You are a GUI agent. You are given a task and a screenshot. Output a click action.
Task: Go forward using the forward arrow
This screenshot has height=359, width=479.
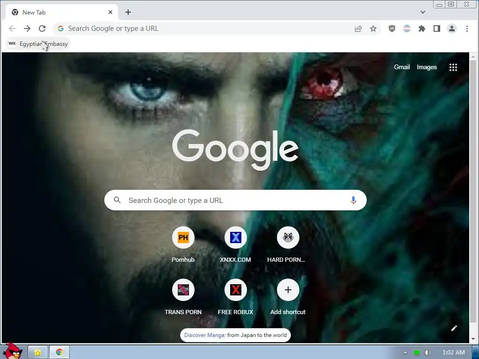(x=27, y=29)
